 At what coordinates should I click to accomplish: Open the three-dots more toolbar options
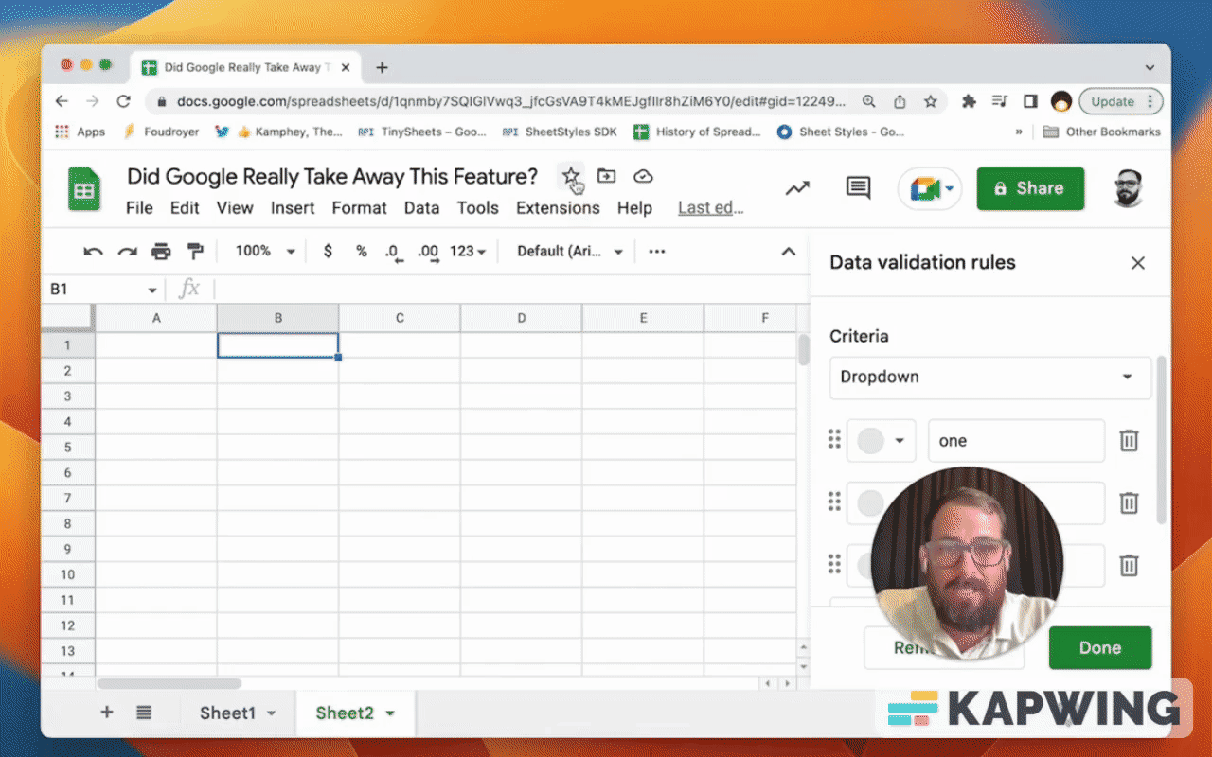[657, 252]
